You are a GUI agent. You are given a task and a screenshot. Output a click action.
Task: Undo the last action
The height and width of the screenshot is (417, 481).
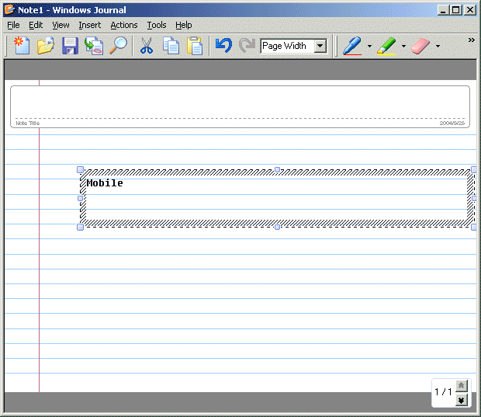point(223,45)
